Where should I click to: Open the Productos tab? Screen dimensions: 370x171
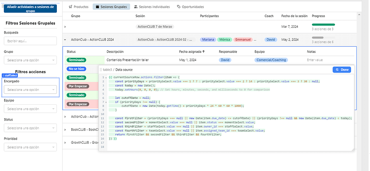tap(79, 7)
